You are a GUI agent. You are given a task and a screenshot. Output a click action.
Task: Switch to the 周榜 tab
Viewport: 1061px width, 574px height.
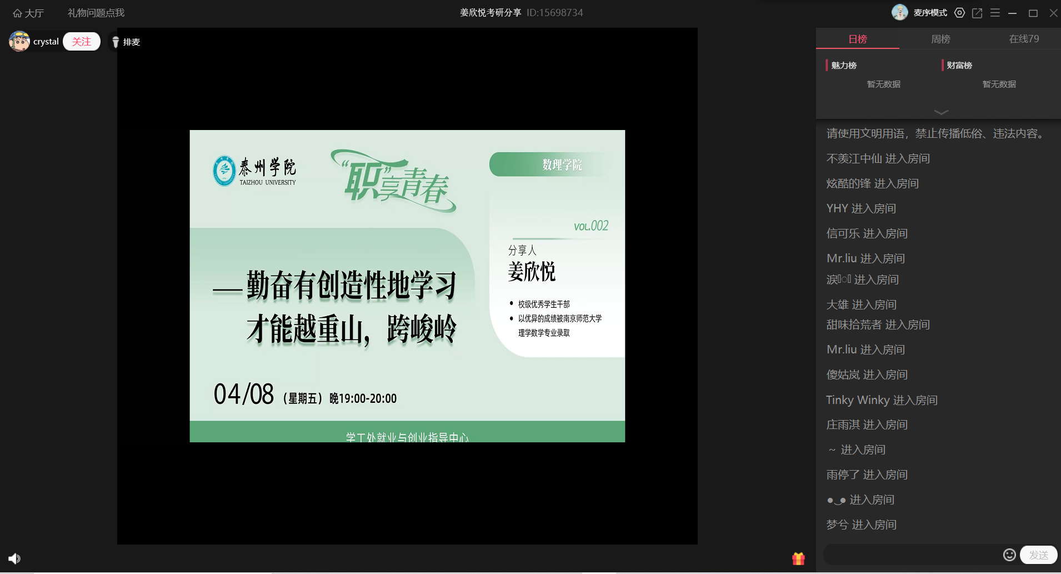pyautogui.click(x=940, y=39)
